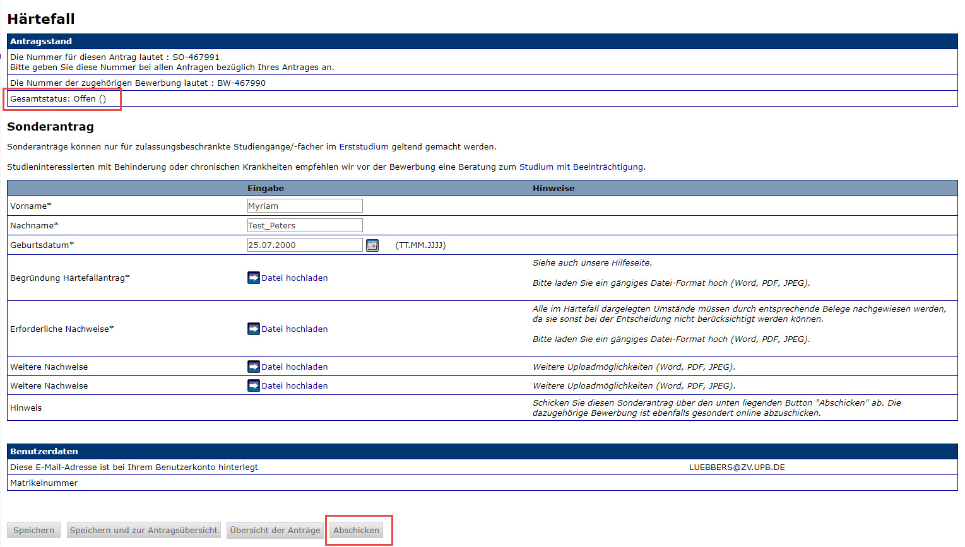
Task: Submit the application with Abschicken
Action: tap(356, 530)
